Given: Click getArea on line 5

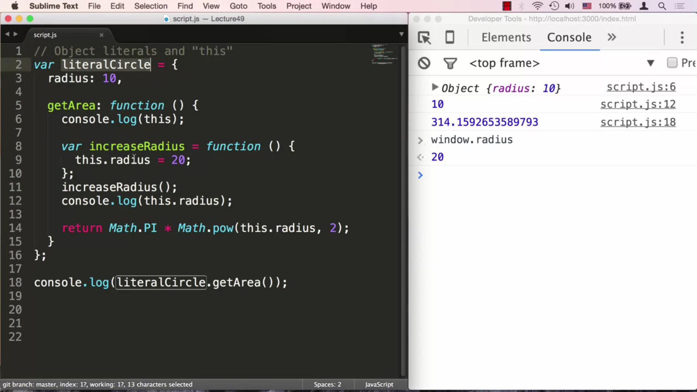Looking at the screenshot, I should [x=71, y=106].
